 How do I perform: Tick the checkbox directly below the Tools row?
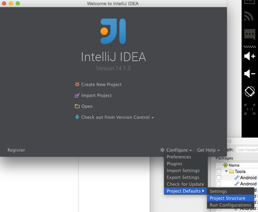(x=219, y=178)
